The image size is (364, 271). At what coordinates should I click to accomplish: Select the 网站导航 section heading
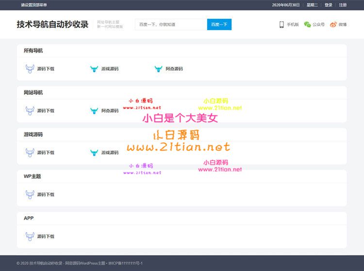pos(33,92)
